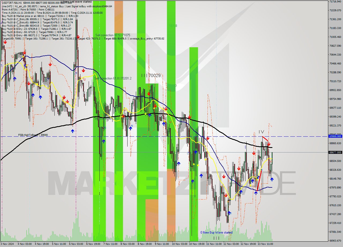Click the 71361.200 price axis label
The height and width of the screenshot is (247, 343).
[335, 19]
